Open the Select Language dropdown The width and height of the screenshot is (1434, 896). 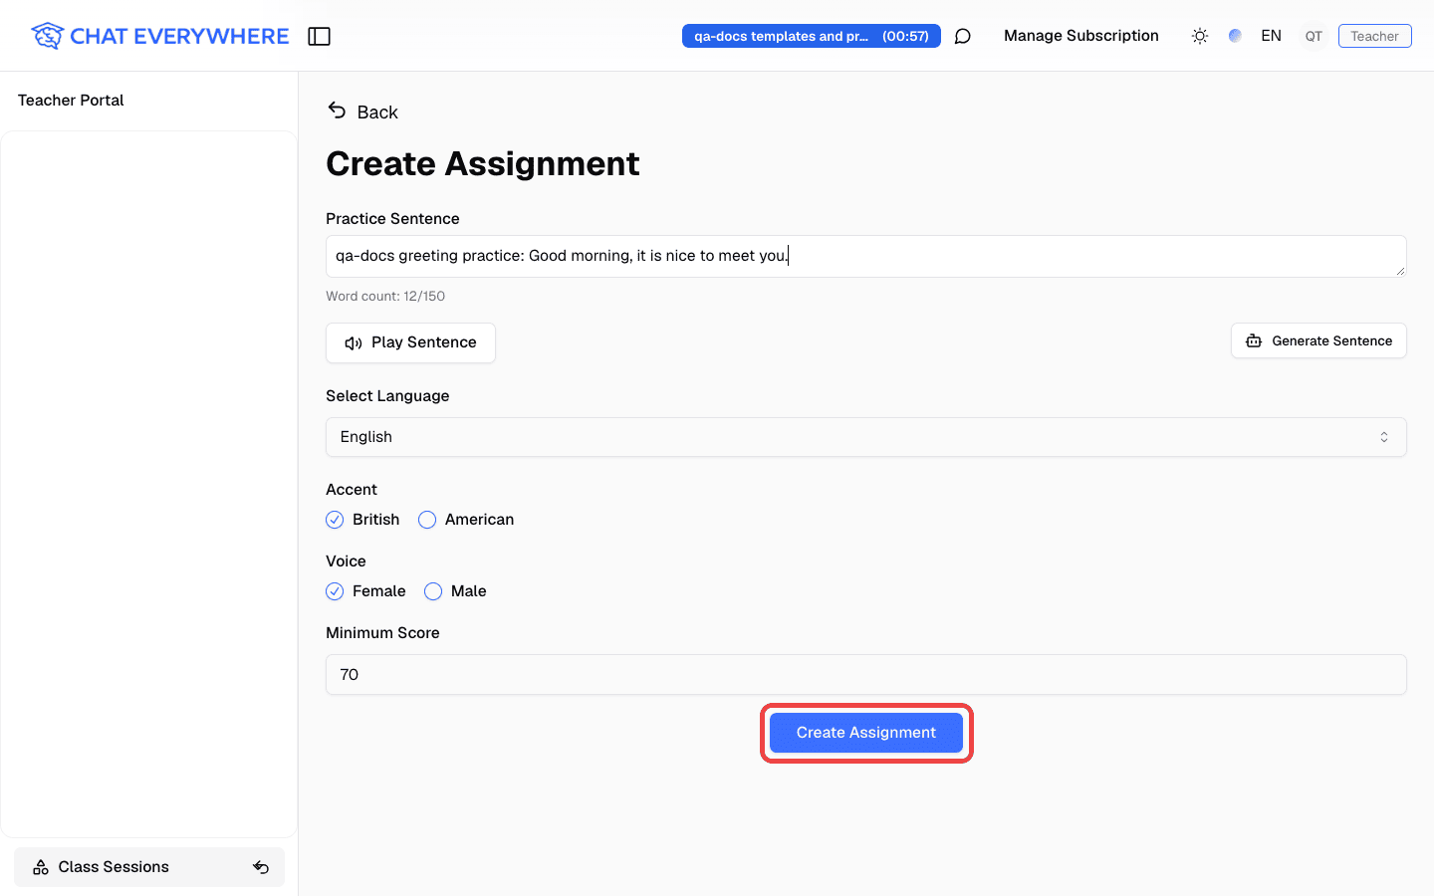(866, 437)
